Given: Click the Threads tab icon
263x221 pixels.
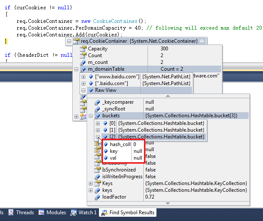Looking at the screenshot, I should click(11, 213).
